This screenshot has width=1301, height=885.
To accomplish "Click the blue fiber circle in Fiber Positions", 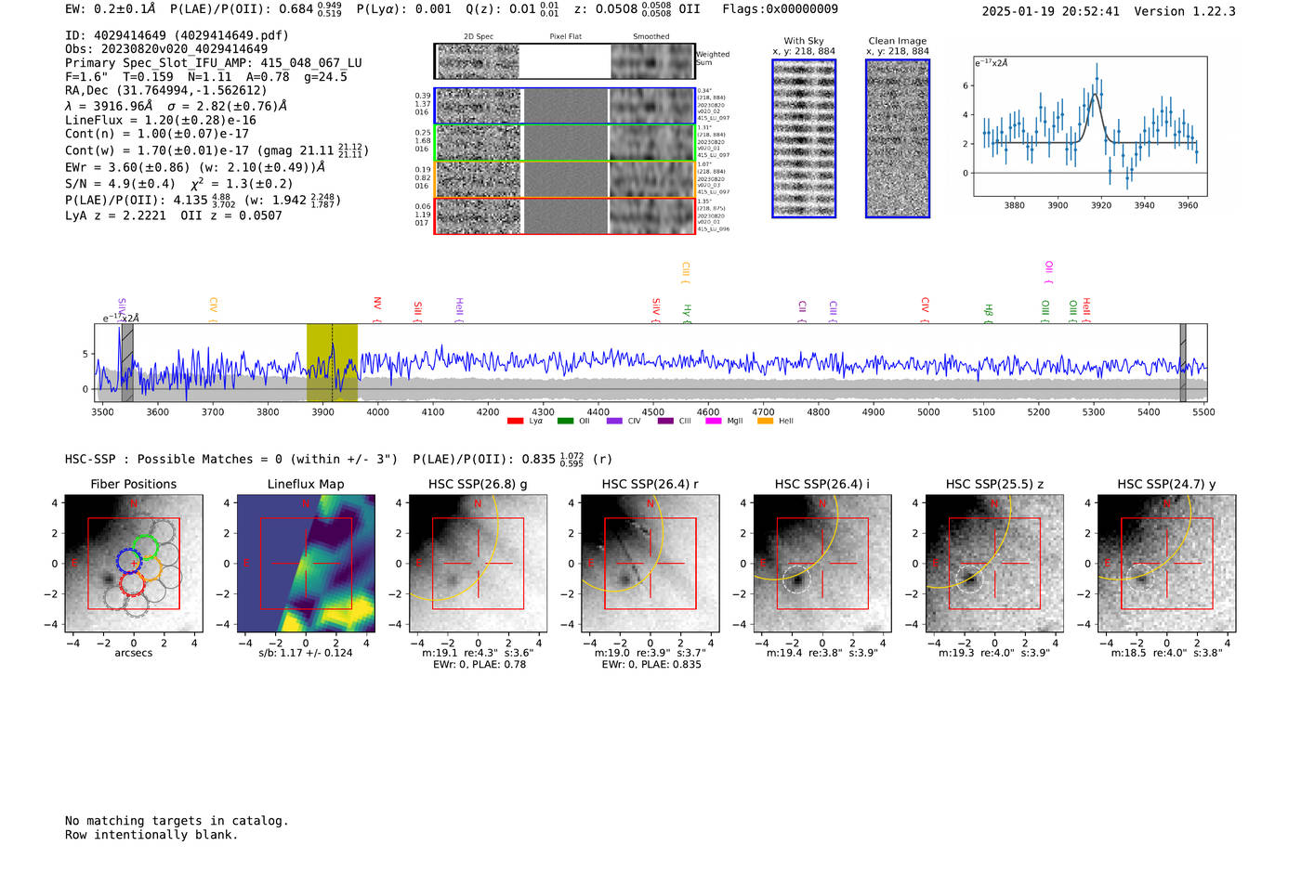I will (129, 561).
